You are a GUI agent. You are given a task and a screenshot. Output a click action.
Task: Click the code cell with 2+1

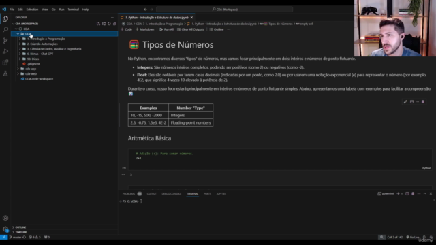280,159
